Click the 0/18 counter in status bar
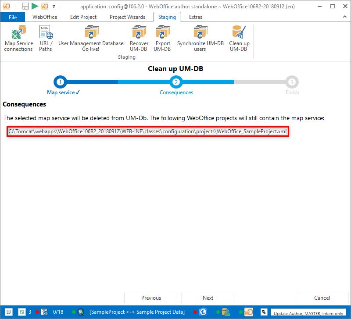This screenshot has width=351, height=319. (x=58, y=312)
